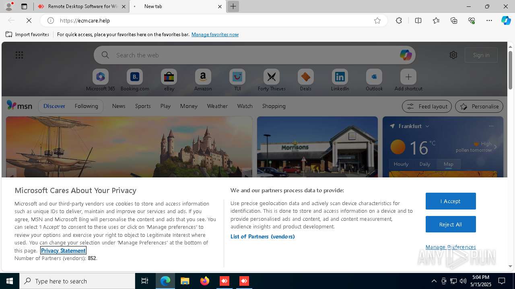This screenshot has width=515, height=289.
Task: Open Microsoft 365 shortcut
Action: tap(101, 80)
